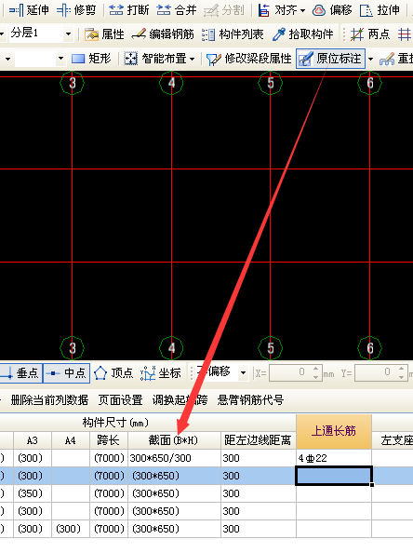The image size is (413, 553).
Task: Select the 拉伸 (Stretch) tool
Action: [x=380, y=10]
